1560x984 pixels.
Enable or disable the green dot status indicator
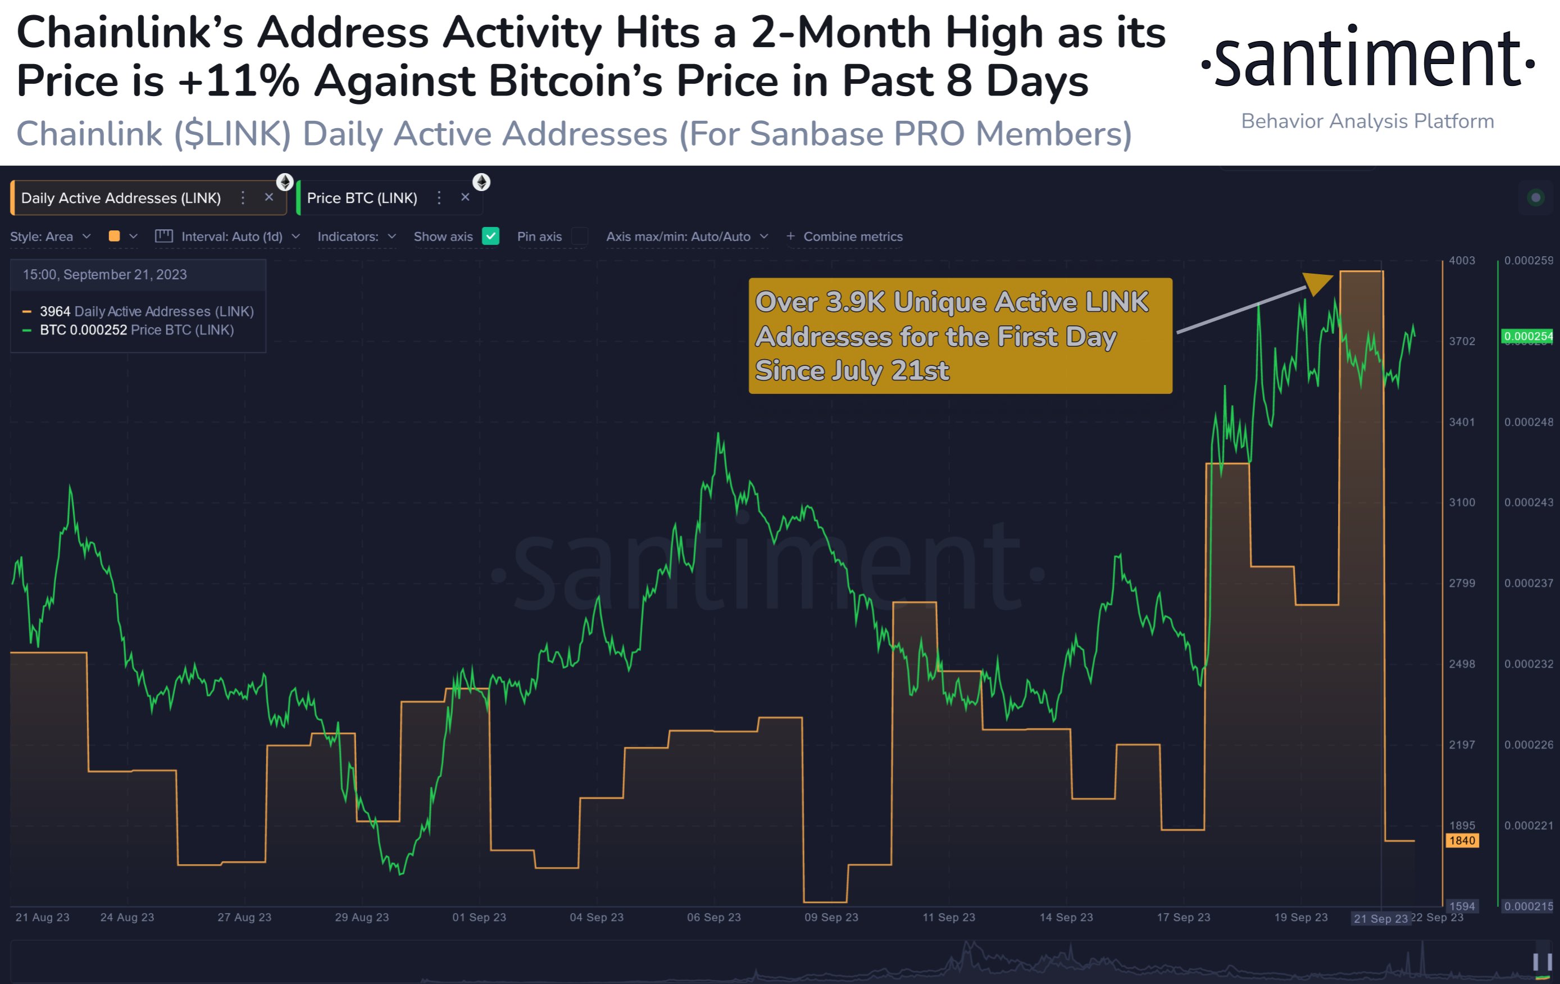pos(1538,197)
